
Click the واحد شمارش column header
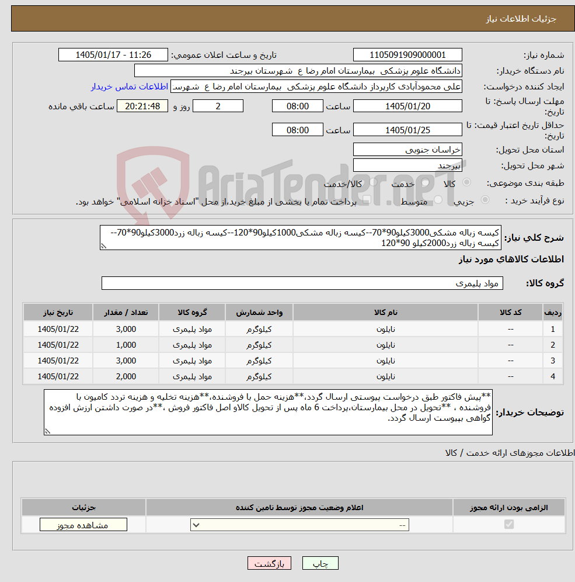point(259,313)
